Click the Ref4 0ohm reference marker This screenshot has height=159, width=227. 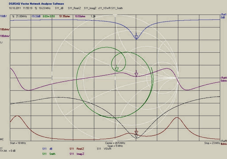pyautogui.click(x=223, y=79)
